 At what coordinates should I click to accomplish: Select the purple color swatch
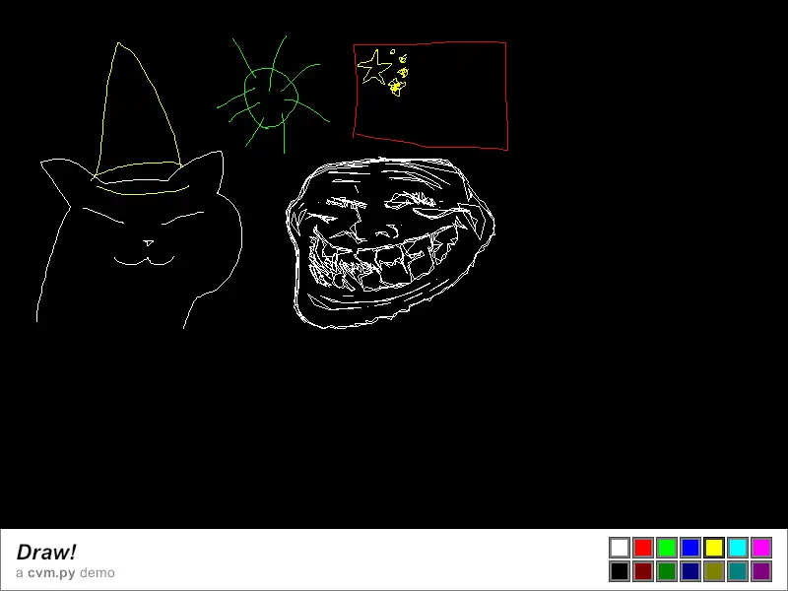pos(761,571)
